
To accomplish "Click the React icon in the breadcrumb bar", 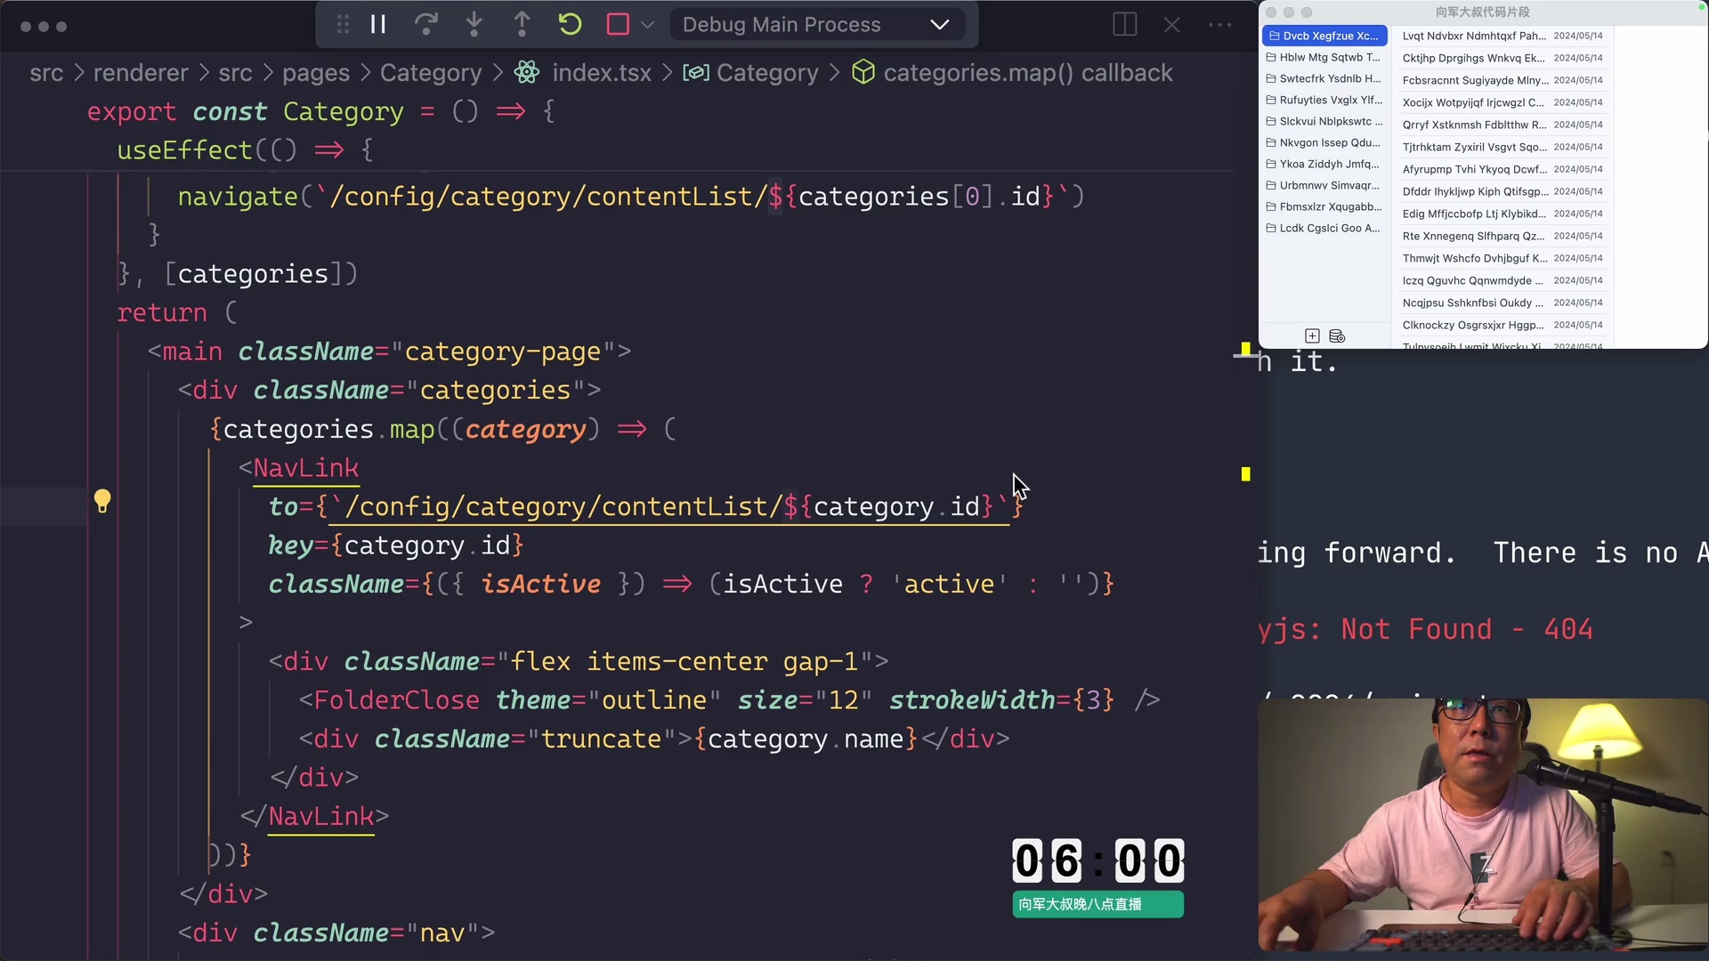I will [x=526, y=72].
